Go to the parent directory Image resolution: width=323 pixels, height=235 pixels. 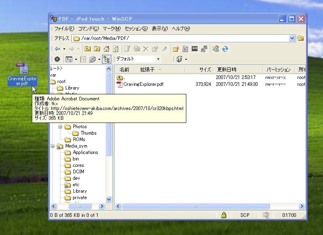88,49
